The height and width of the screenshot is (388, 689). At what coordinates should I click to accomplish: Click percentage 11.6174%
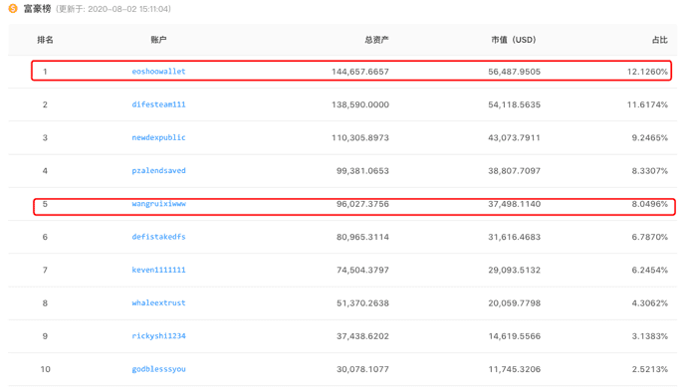[647, 104]
